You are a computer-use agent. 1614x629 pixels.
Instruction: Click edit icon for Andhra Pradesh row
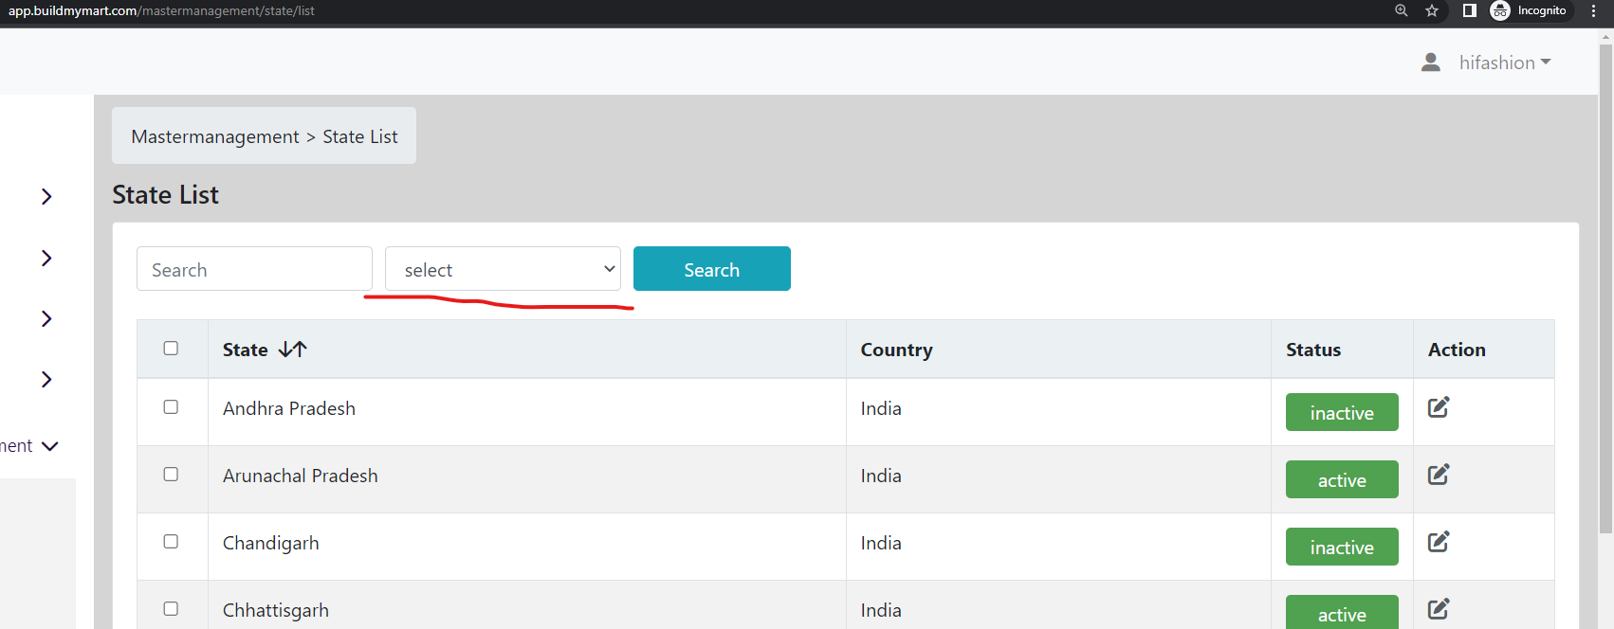click(1439, 407)
